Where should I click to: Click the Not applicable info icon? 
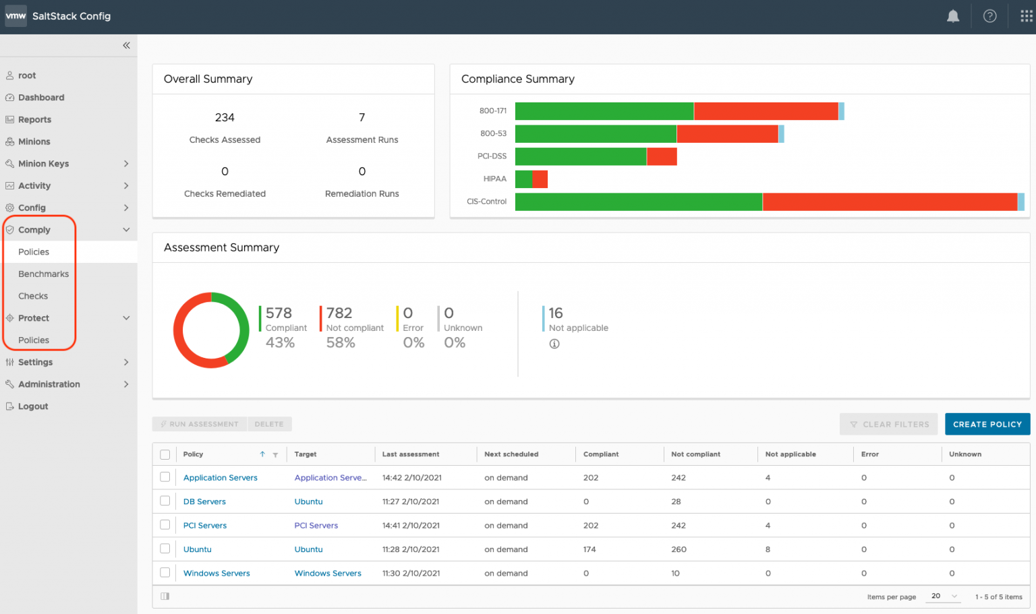tap(554, 344)
